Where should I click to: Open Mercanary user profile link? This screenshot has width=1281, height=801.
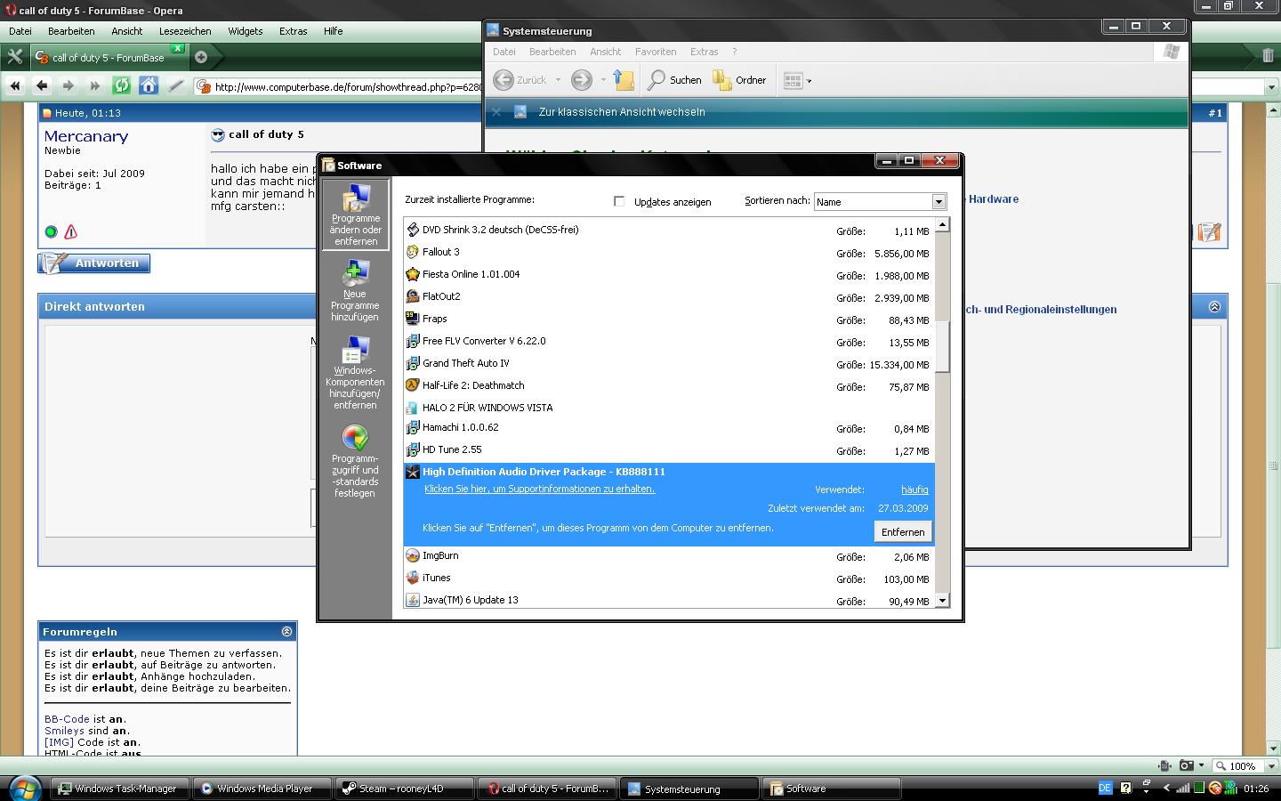(86, 136)
